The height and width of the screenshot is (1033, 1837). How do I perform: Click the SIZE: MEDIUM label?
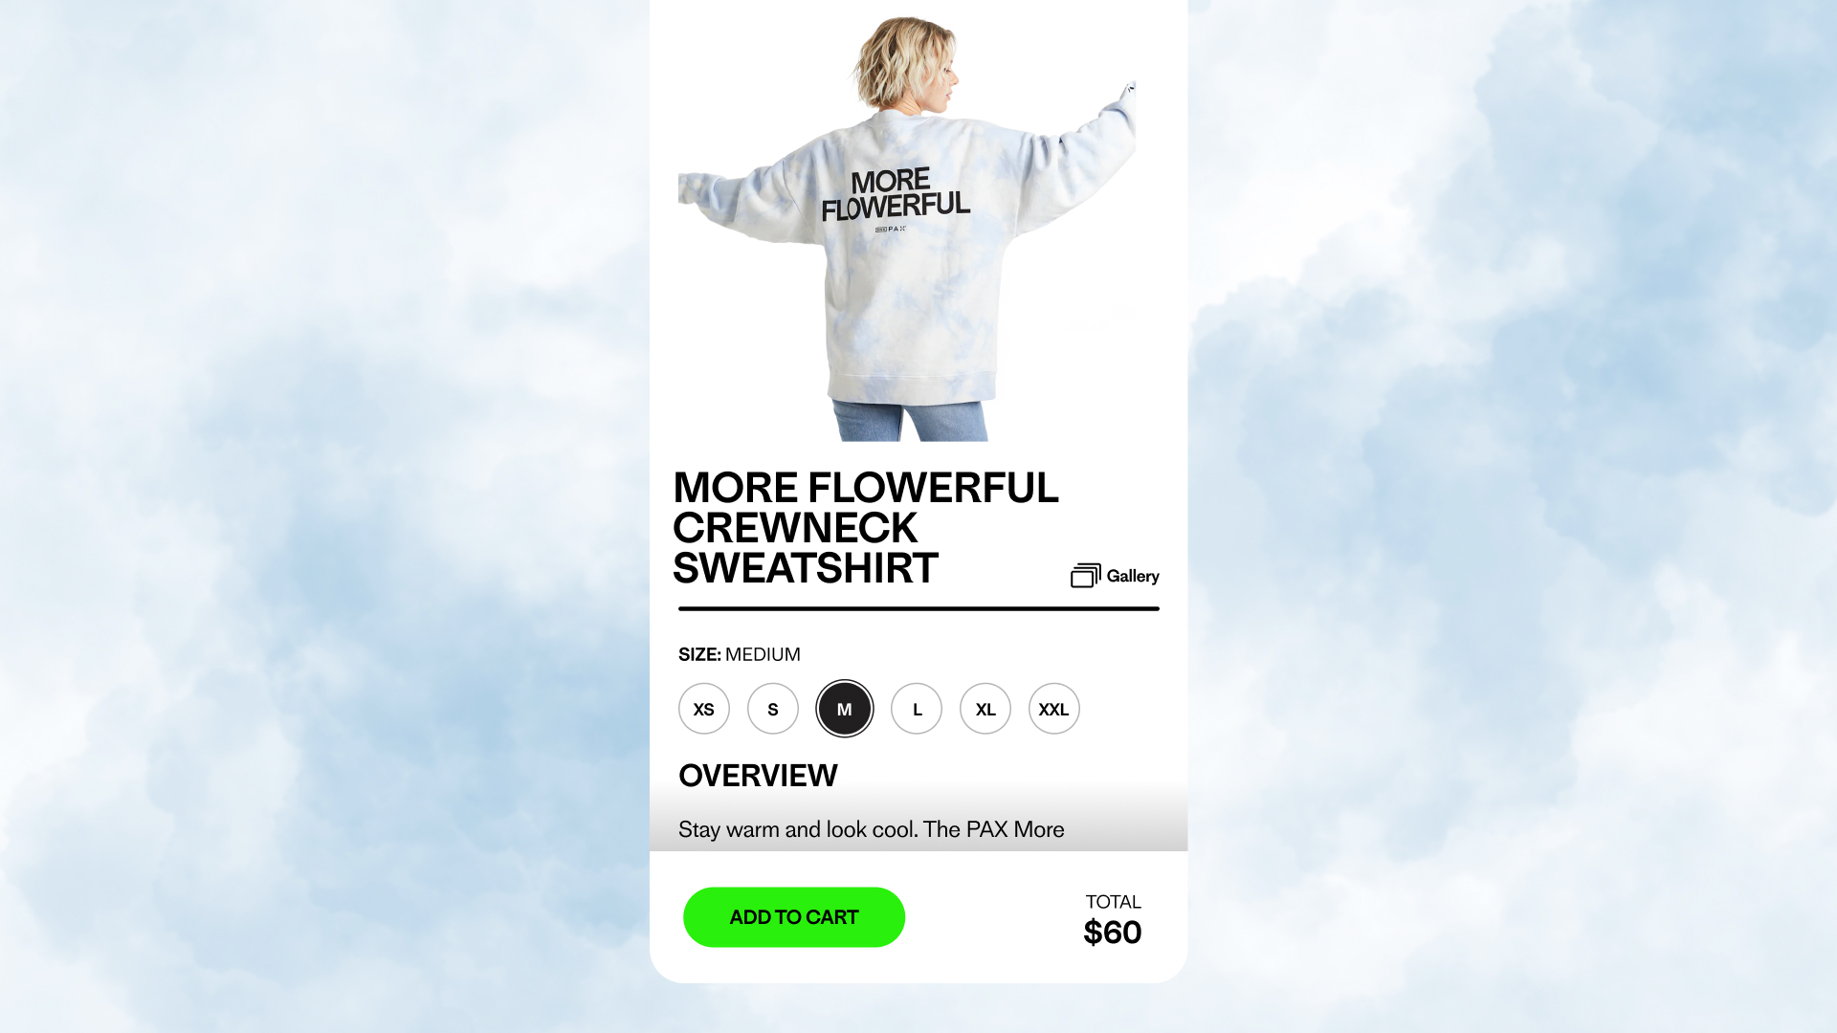pos(740,654)
